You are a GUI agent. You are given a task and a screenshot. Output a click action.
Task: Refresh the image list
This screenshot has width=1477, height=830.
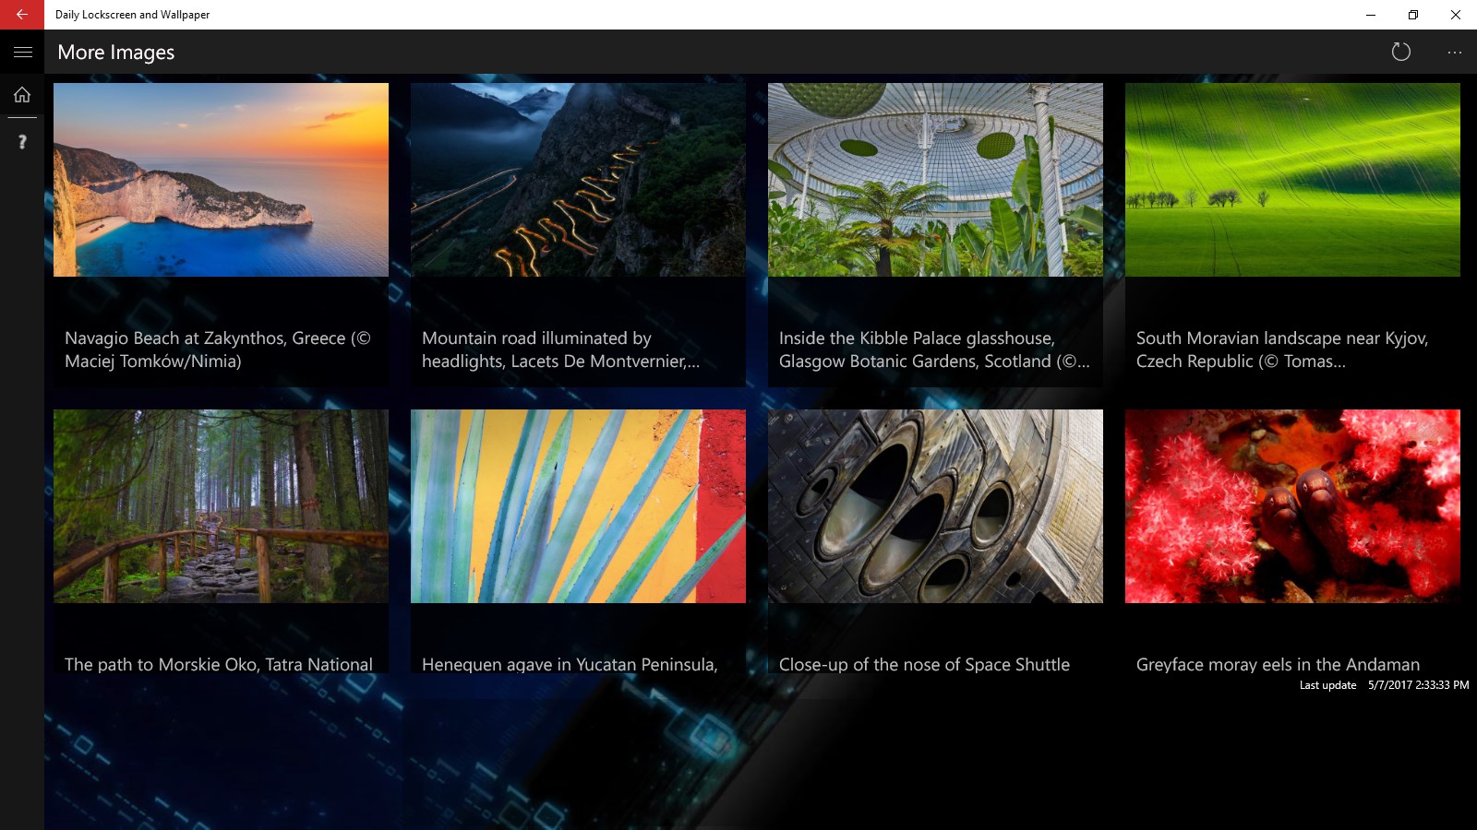tap(1400, 52)
